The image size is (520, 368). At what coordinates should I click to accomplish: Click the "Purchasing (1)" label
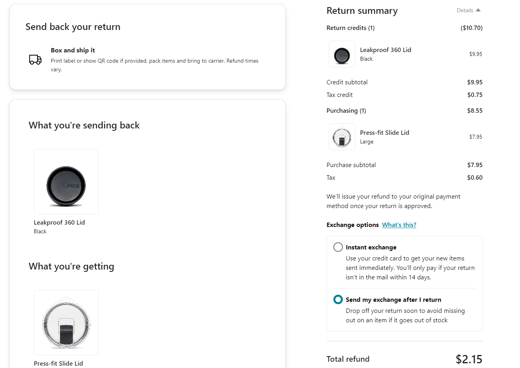[346, 111]
